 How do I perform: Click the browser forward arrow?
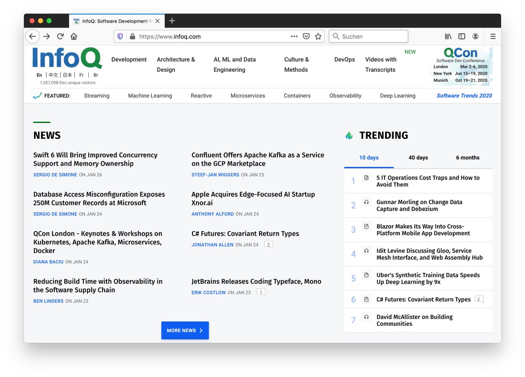[46, 36]
